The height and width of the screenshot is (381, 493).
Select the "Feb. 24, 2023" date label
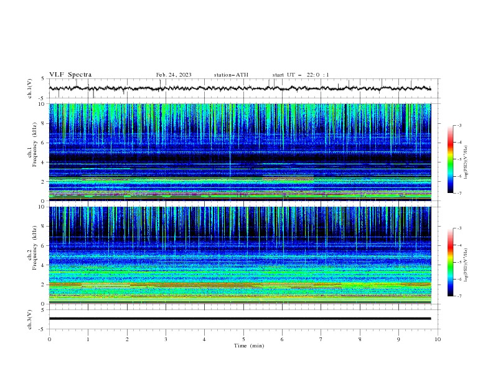(174, 75)
